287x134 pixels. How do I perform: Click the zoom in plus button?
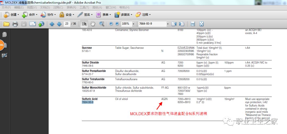(x=117, y=24)
